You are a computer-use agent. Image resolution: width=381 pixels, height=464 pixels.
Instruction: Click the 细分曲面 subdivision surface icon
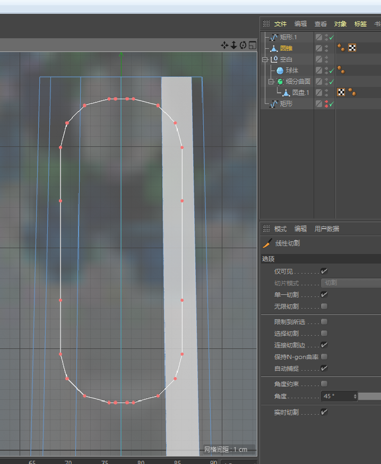(x=280, y=82)
